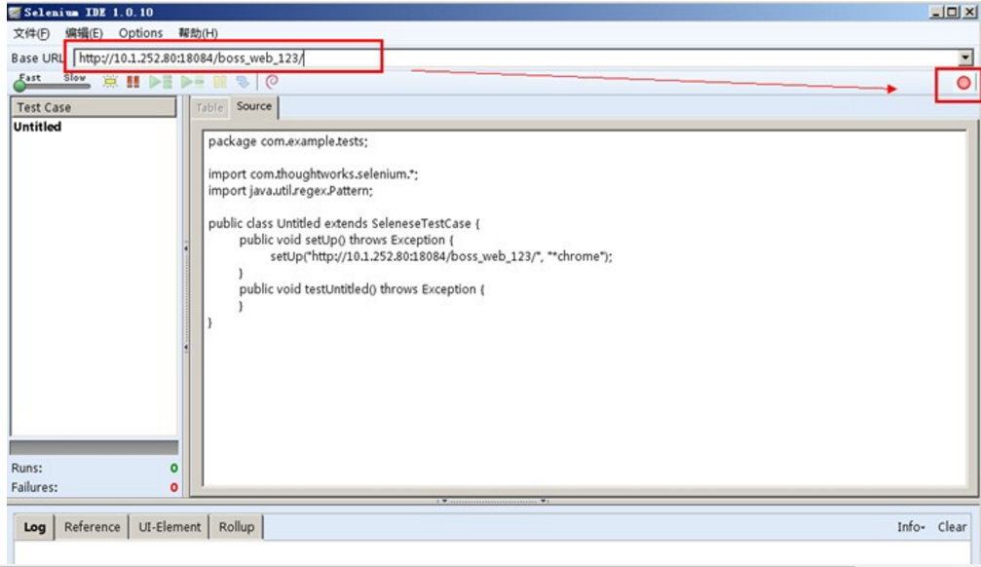
Task: Open the 帮助(H) menu
Action: coord(198,33)
